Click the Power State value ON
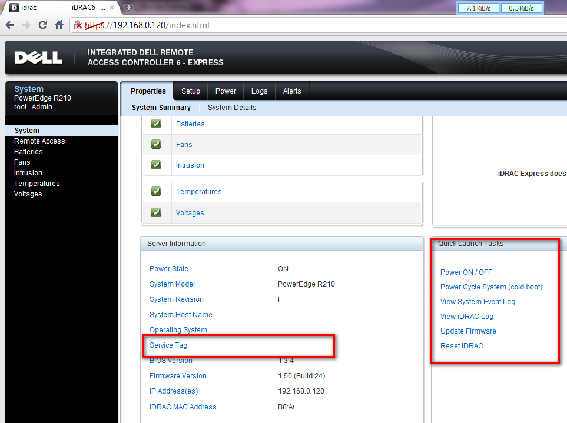The width and height of the screenshot is (567, 423). 283,269
